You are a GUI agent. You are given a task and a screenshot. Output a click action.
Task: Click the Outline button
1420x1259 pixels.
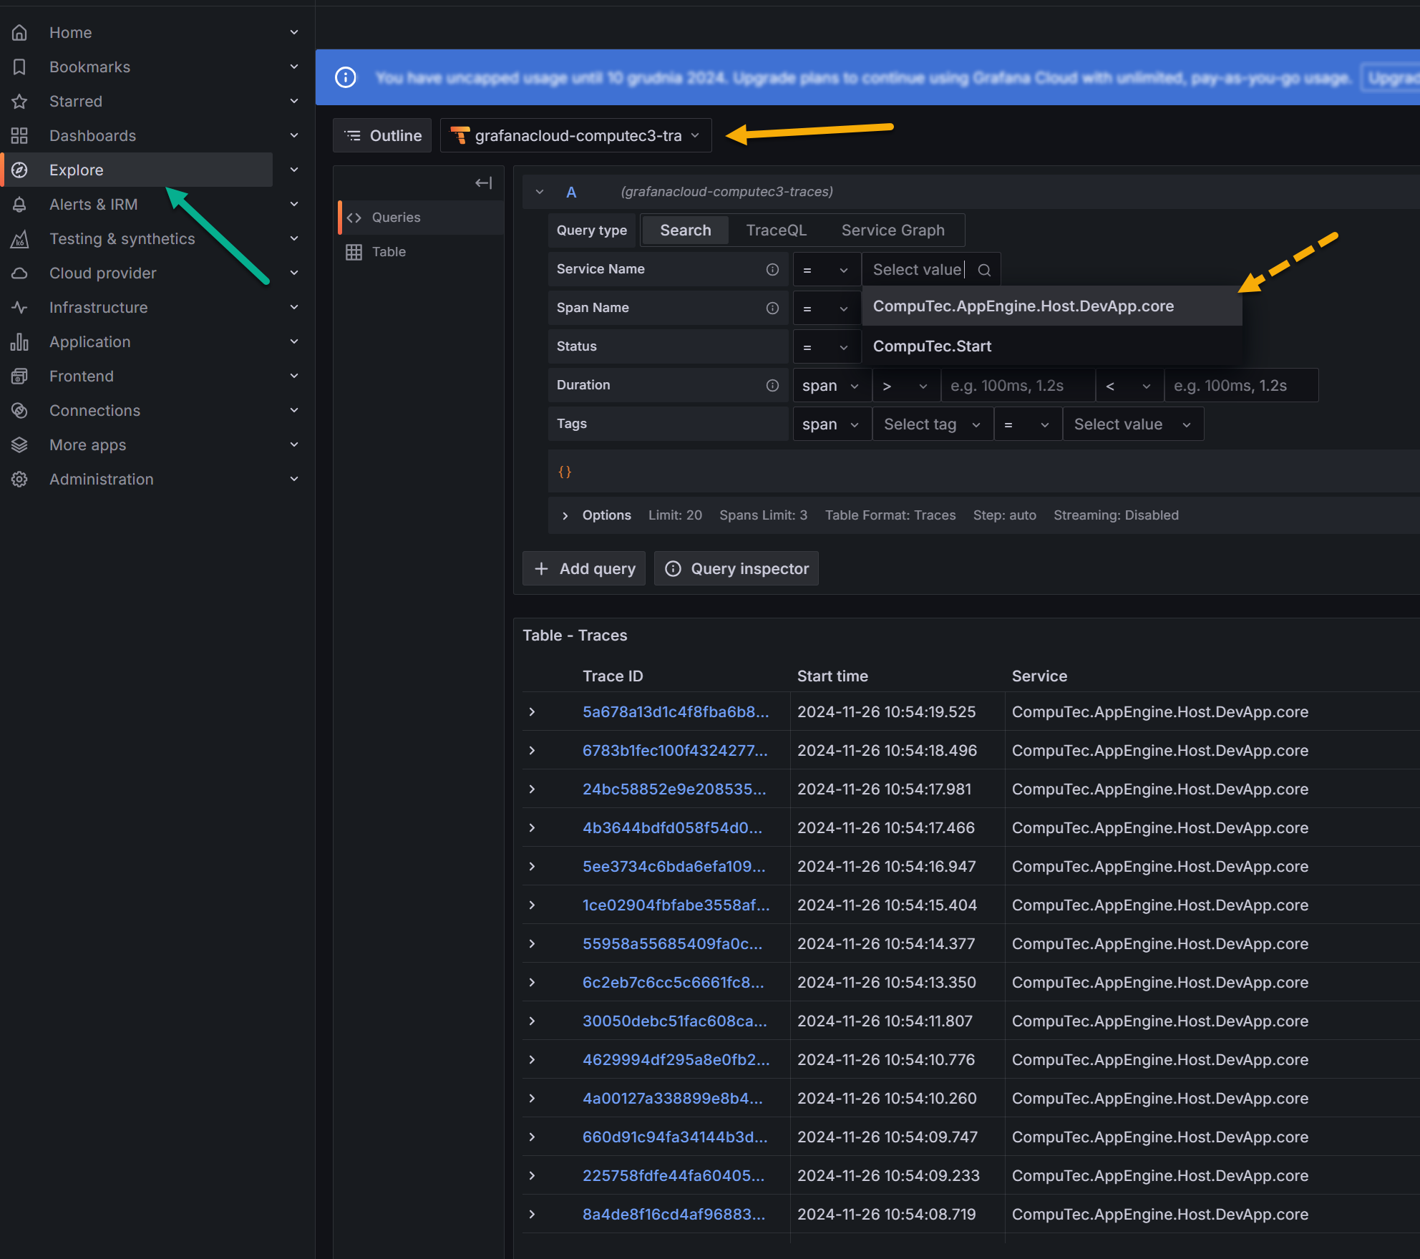[x=382, y=135]
